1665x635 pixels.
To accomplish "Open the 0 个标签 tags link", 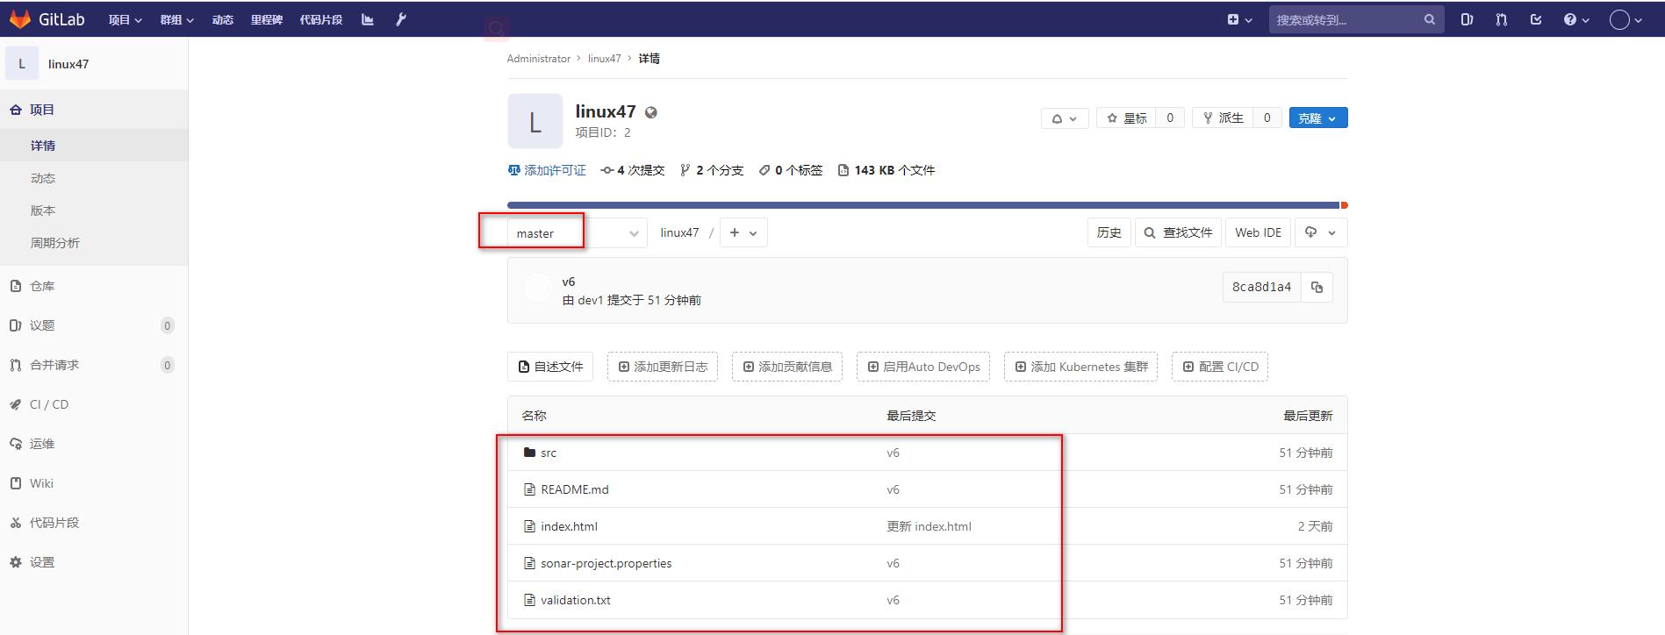I will tap(791, 170).
